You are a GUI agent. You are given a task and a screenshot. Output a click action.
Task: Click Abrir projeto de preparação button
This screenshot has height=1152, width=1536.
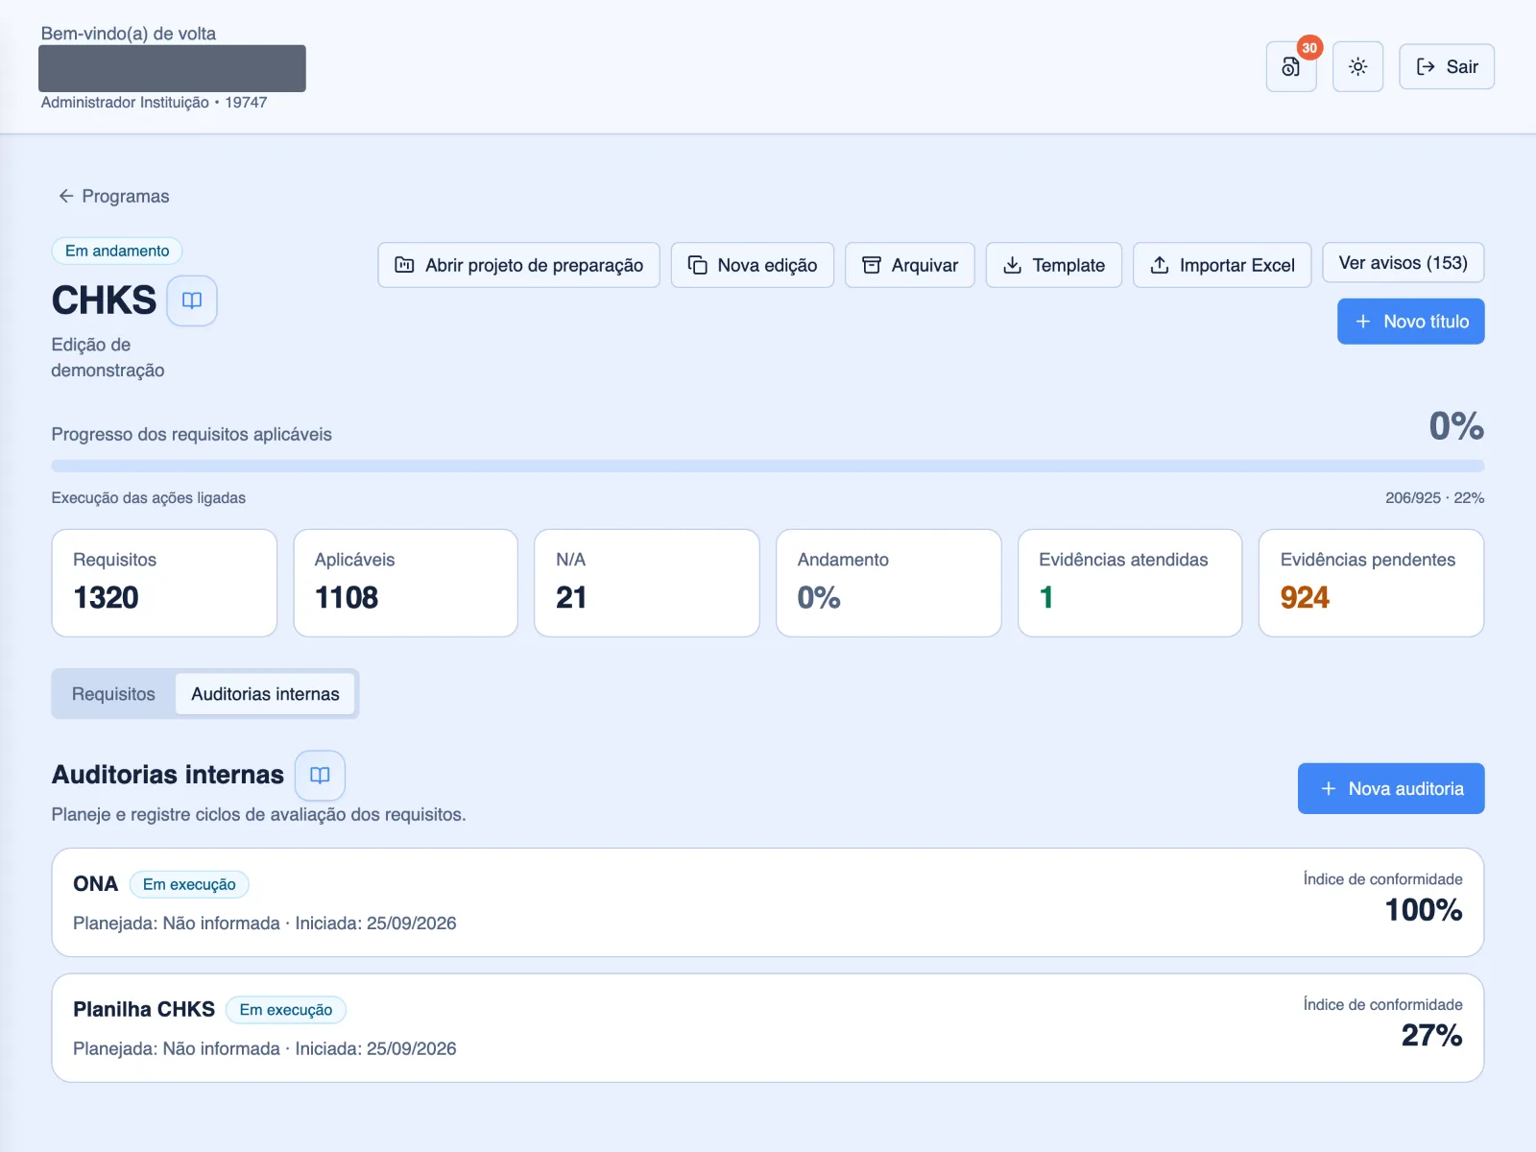[x=518, y=265]
